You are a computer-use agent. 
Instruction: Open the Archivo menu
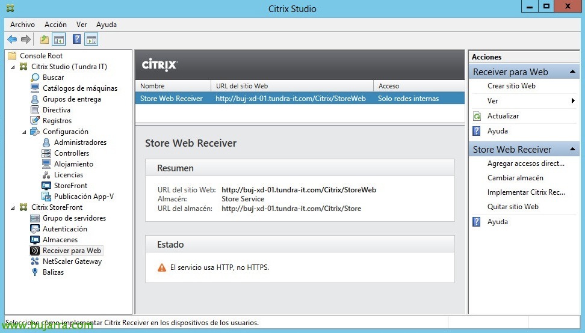[22, 24]
